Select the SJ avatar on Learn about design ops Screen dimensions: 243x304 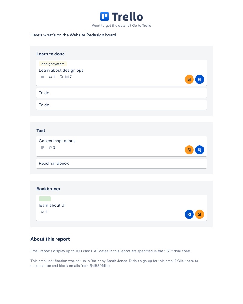coord(189,79)
